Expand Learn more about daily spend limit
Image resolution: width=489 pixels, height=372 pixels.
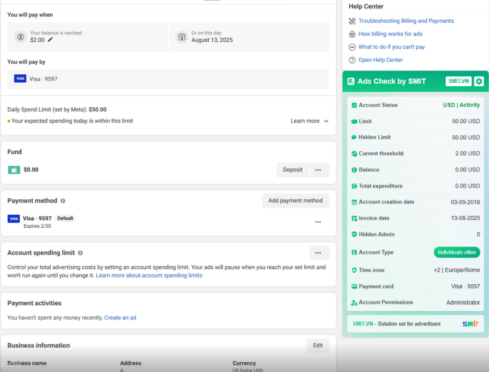pos(310,121)
